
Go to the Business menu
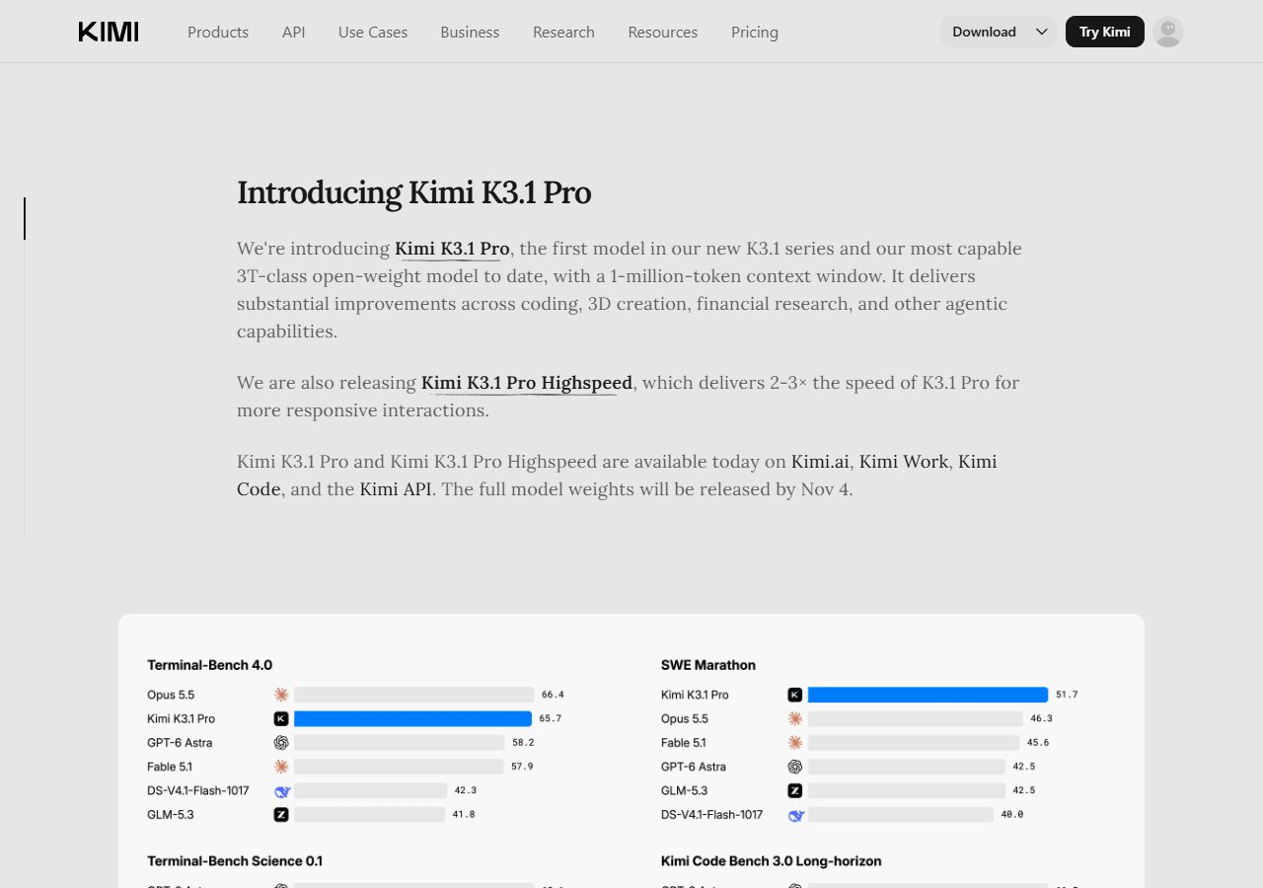pyautogui.click(x=470, y=32)
